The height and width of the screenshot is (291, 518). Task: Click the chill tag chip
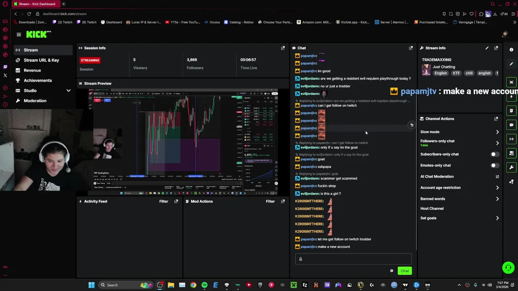click(469, 73)
